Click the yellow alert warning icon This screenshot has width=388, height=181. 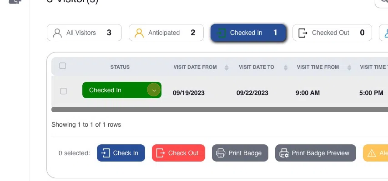pyautogui.click(x=371, y=153)
